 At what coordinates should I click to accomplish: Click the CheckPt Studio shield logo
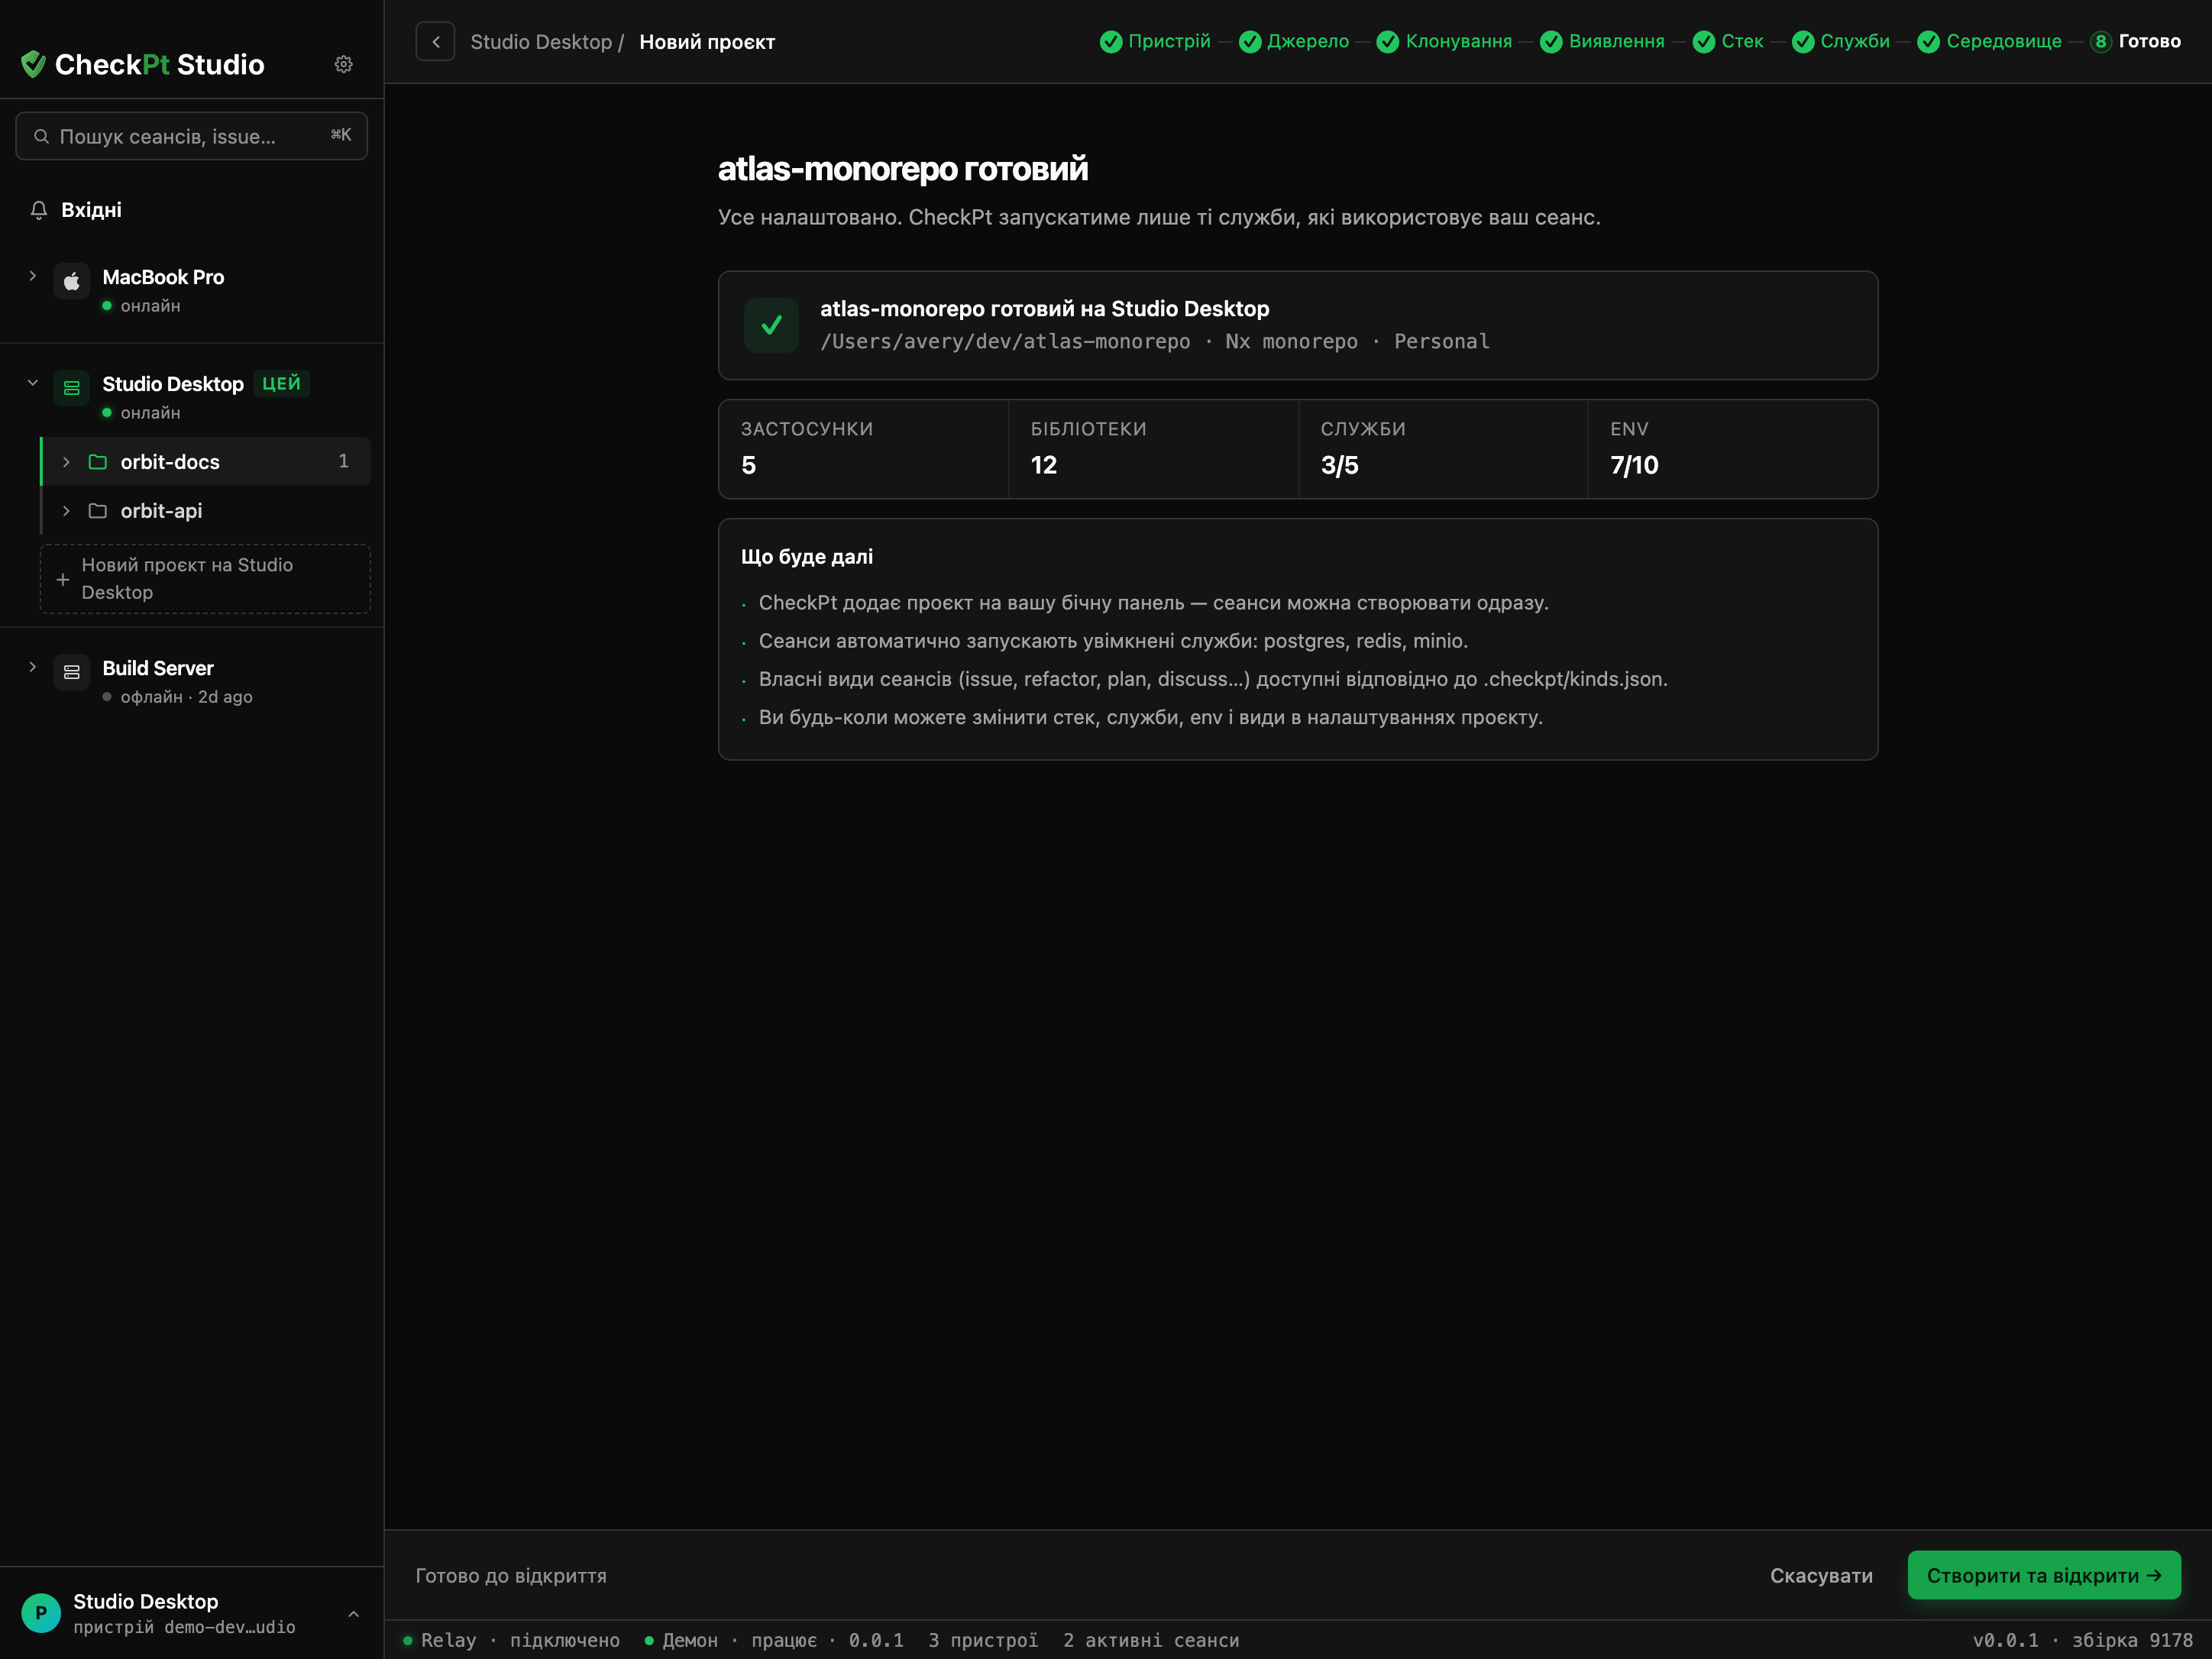click(33, 64)
